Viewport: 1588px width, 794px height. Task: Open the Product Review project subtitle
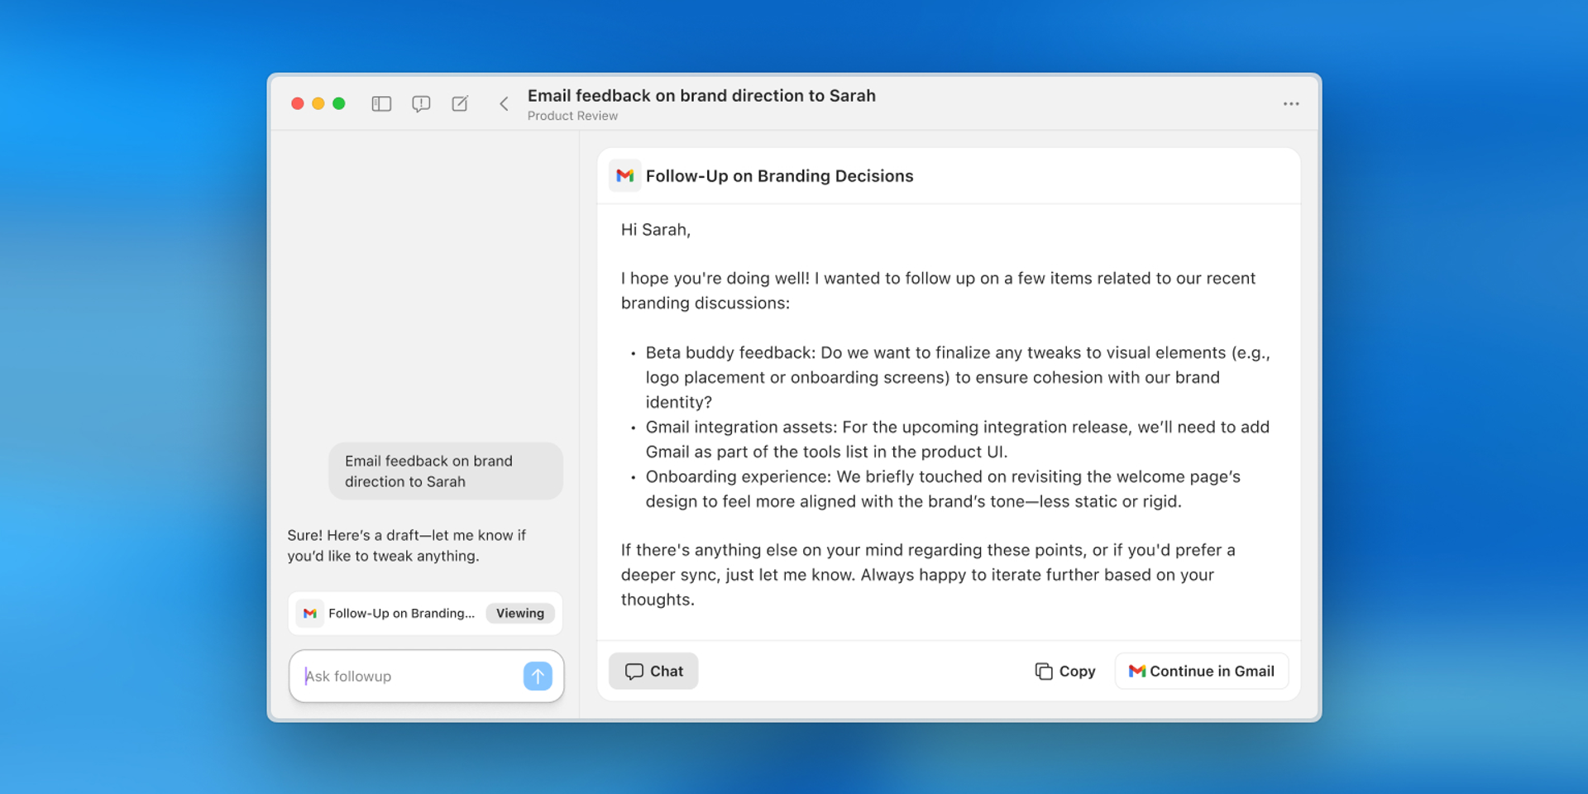click(572, 116)
